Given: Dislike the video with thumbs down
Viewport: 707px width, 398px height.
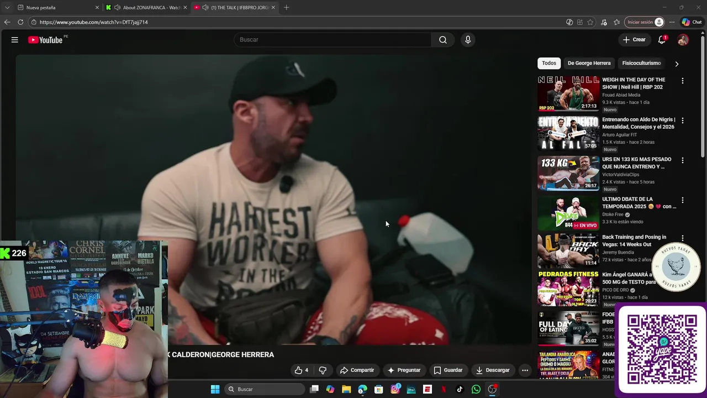Looking at the screenshot, I should (323, 370).
